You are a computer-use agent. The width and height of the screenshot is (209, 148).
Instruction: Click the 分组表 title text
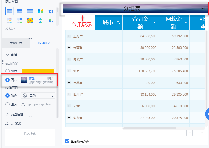[x=132, y=8]
